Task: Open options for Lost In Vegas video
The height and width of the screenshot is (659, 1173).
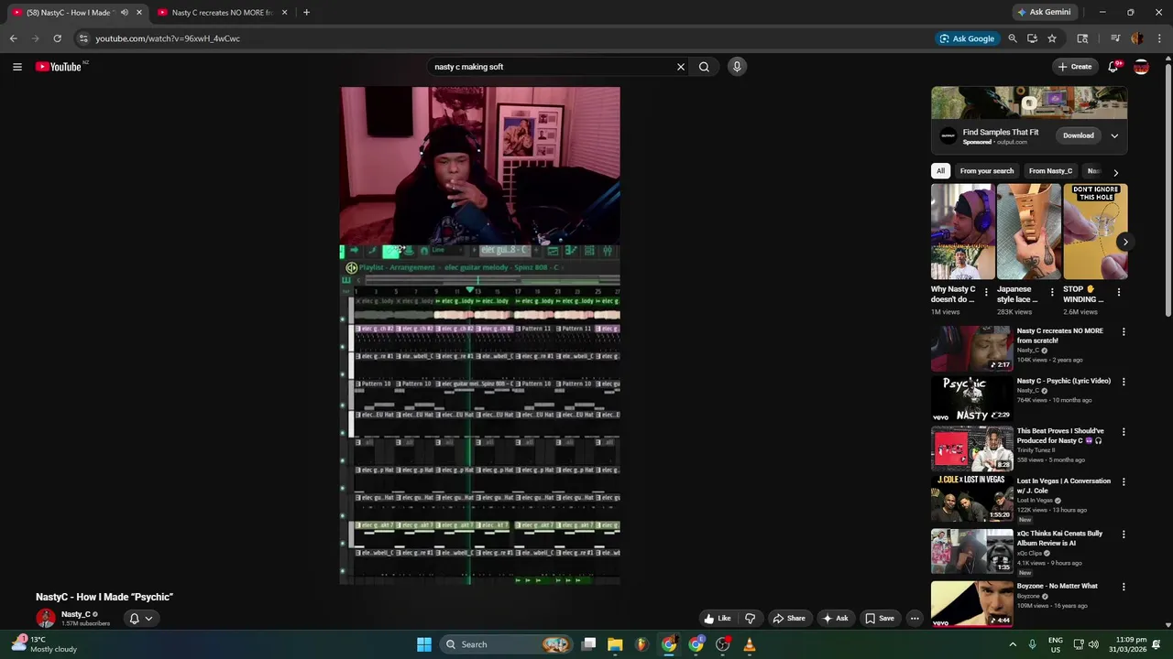Action: [x=1124, y=481]
